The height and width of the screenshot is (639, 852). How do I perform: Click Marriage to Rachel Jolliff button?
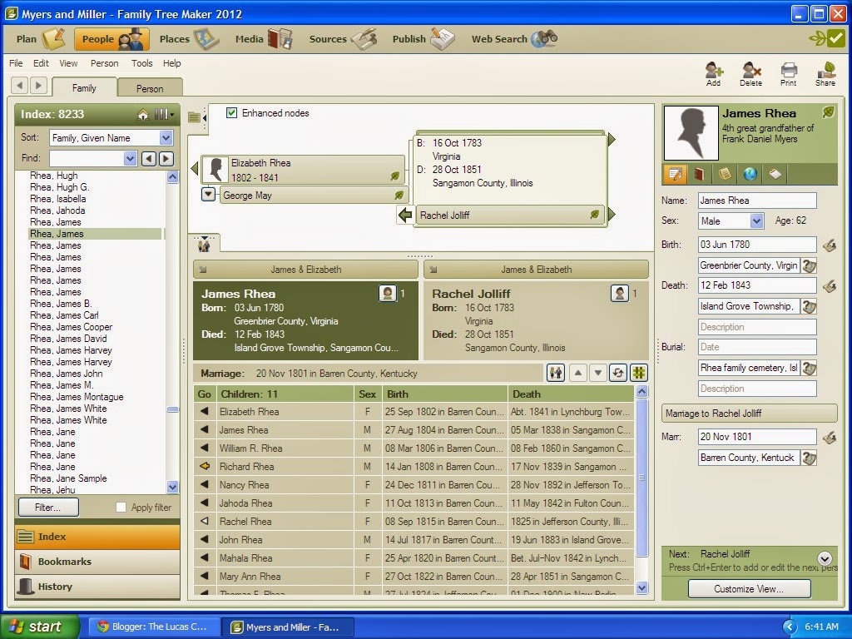749,414
